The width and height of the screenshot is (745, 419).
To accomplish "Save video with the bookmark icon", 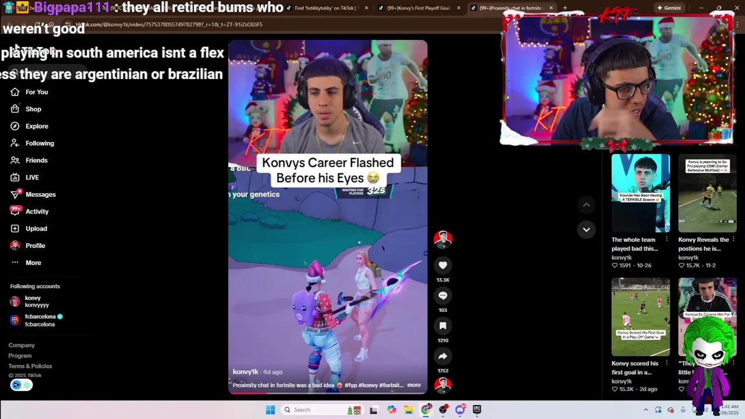I will (x=442, y=326).
